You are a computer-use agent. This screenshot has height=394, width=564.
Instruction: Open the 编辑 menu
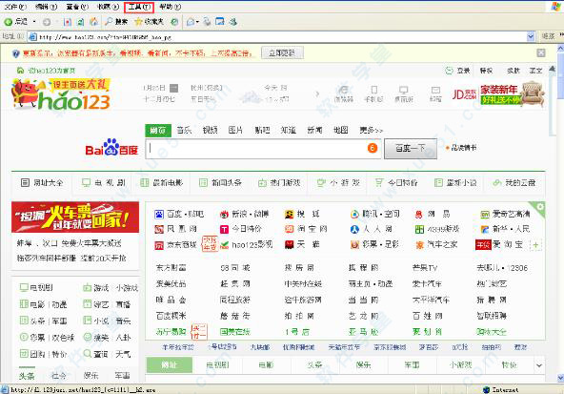click(46, 7)
